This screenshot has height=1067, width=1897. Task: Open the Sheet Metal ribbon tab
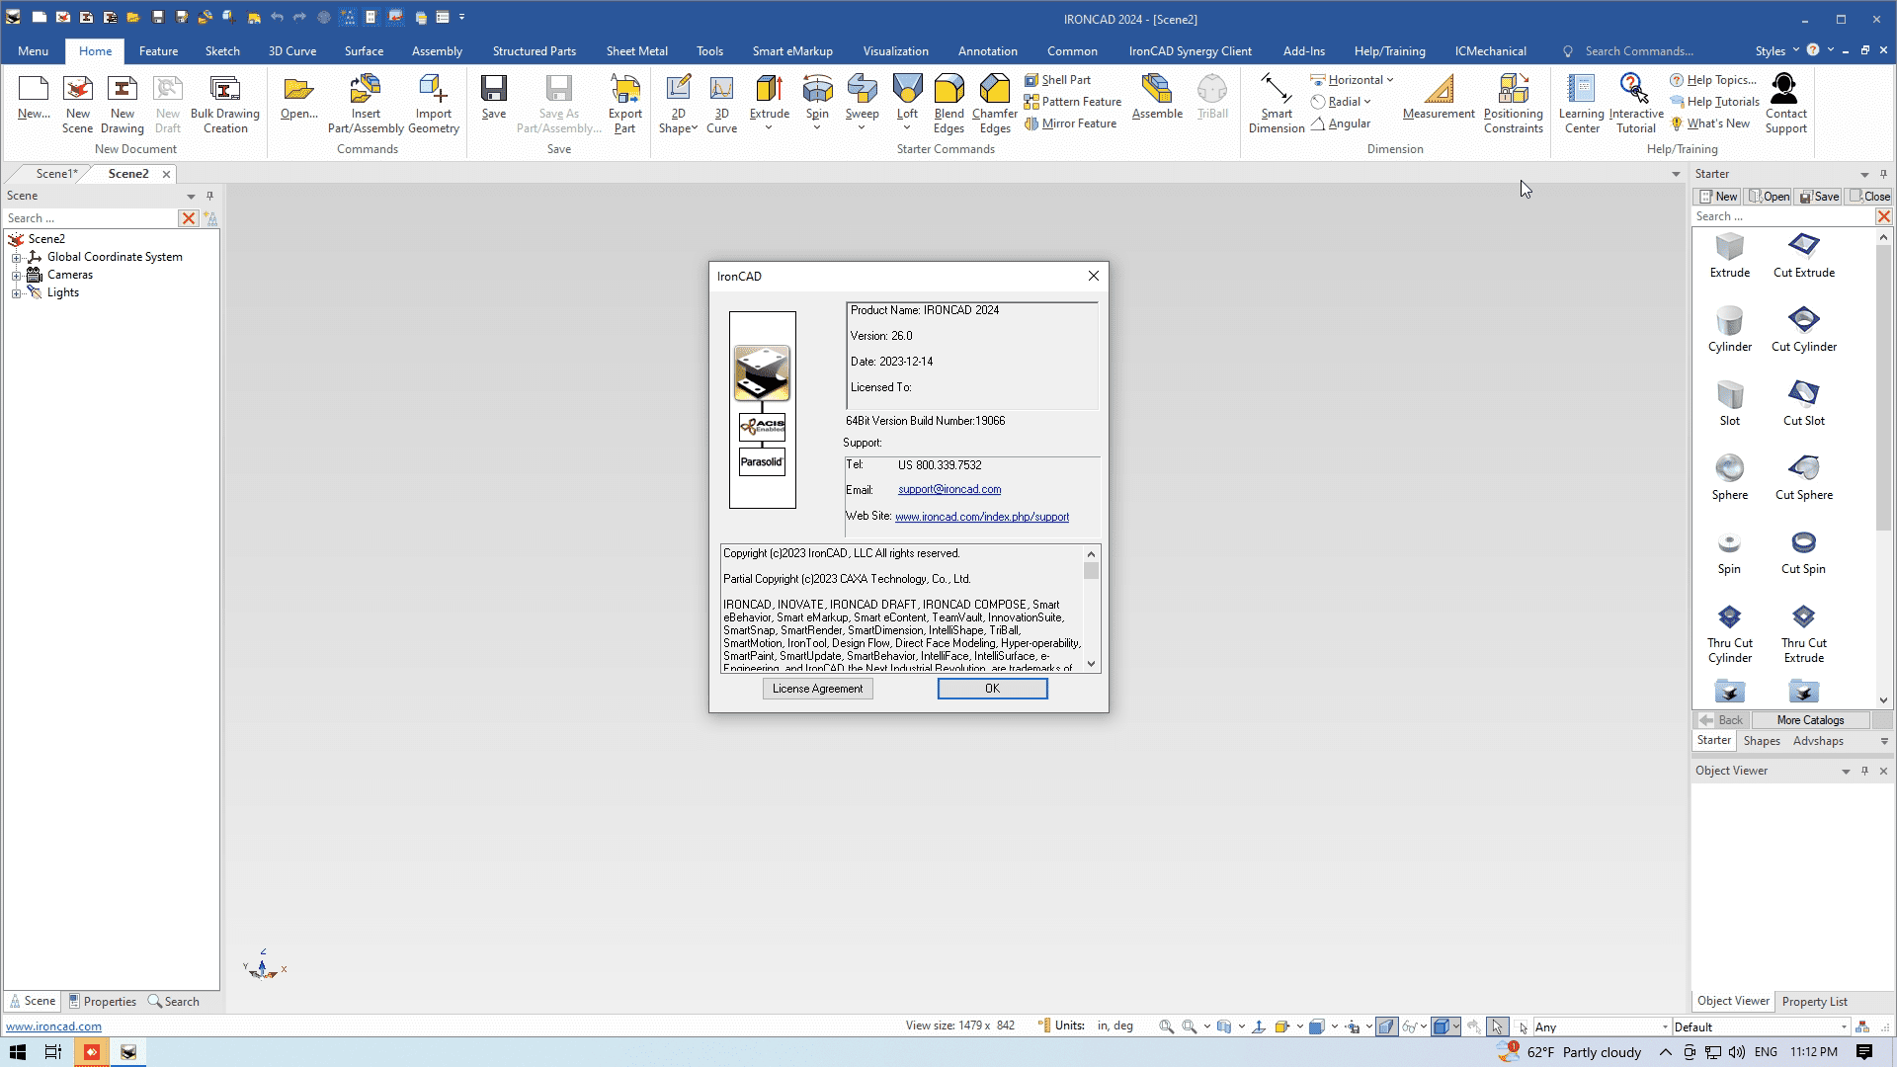pyautogui.click(x=636, y=51)
